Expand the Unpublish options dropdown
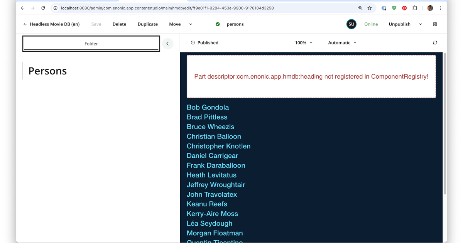The height and width of the screenshot is (243, 463). point(421,24)
